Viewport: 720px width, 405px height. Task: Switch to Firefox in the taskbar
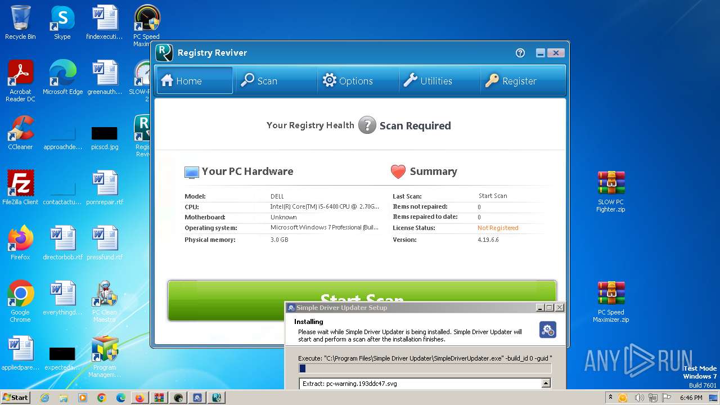[x=139, y=398]
